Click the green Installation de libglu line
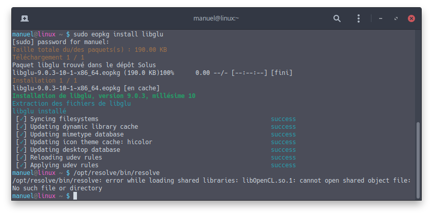 point(104,96)
